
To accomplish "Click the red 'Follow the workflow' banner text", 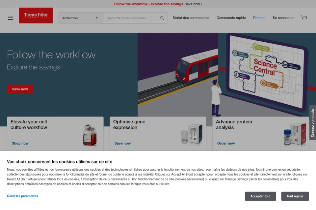I will [x=148, y=4].
